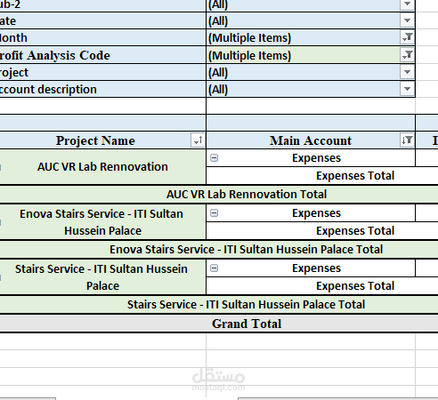Select the Grand Total row
Viewport: 438px width, 400px height.
(x=219, y=324)
